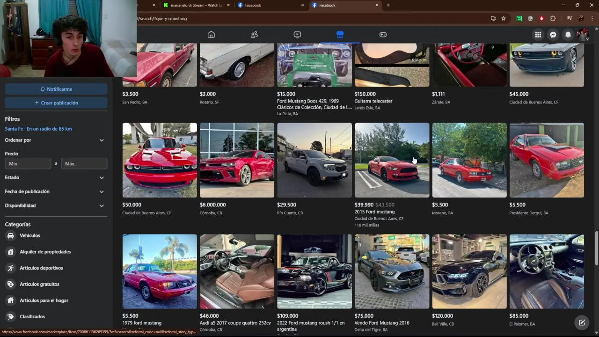Click the red extension icon in toolbar
The width and height of the screenshot is (599, 337).
(x=541, y=18)
